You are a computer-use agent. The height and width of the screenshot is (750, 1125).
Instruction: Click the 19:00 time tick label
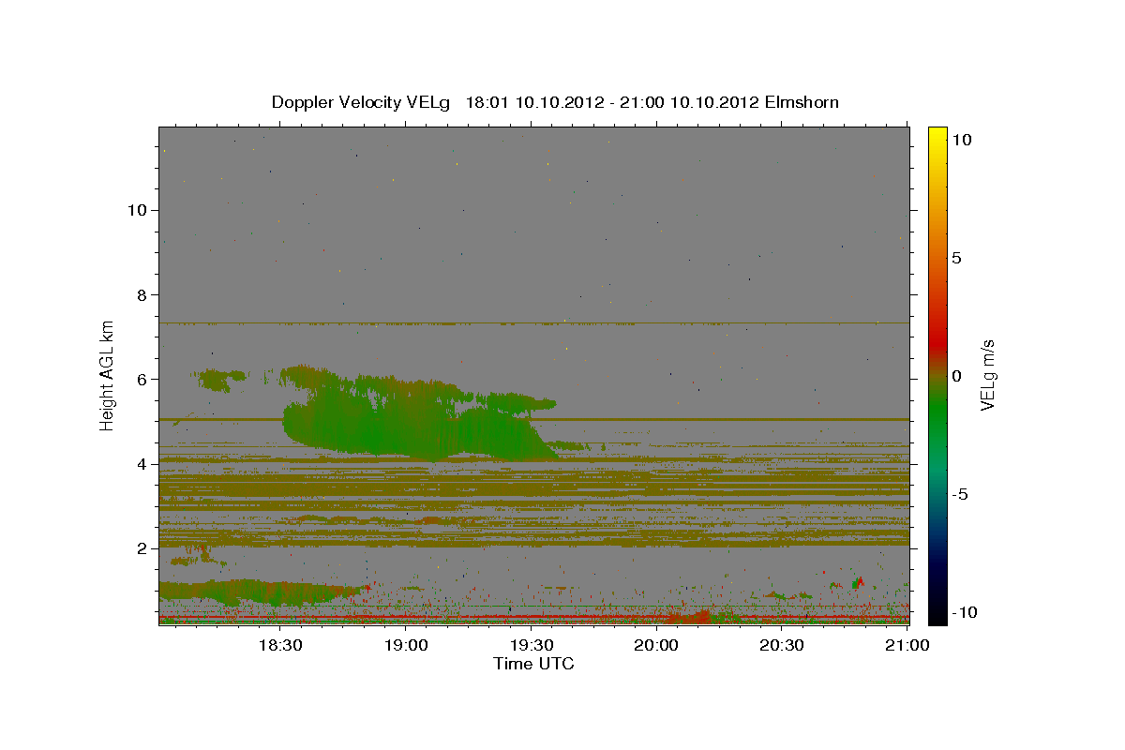[405, 645]
